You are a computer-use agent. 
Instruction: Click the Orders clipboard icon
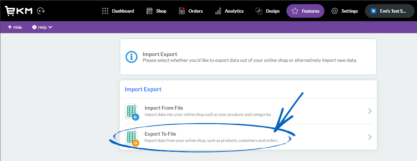click(182, 11)
